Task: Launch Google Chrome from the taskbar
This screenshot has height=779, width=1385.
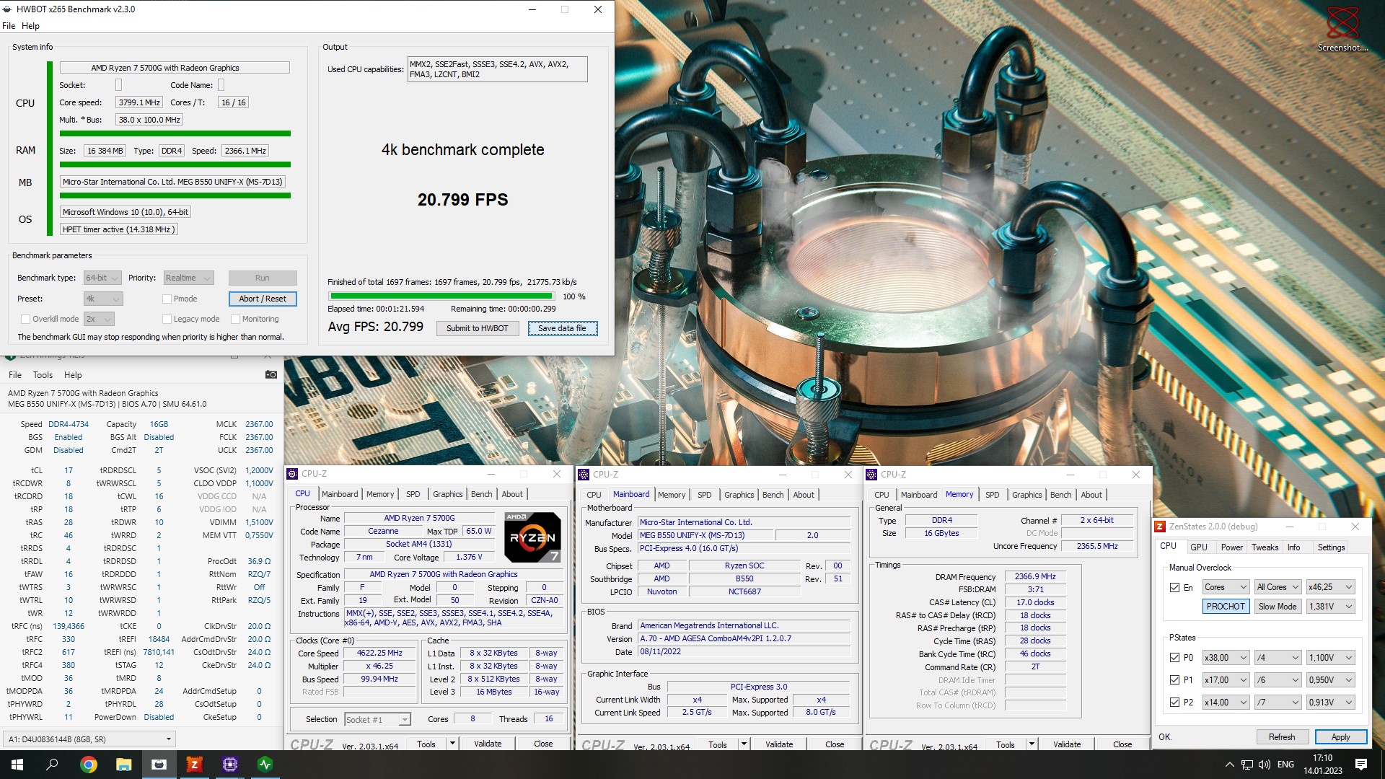Action: pos(88,765)
